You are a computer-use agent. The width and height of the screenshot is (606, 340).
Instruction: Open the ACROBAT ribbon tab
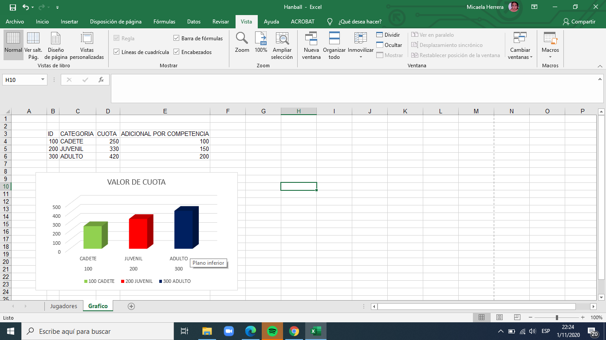[x=303, y=22]
